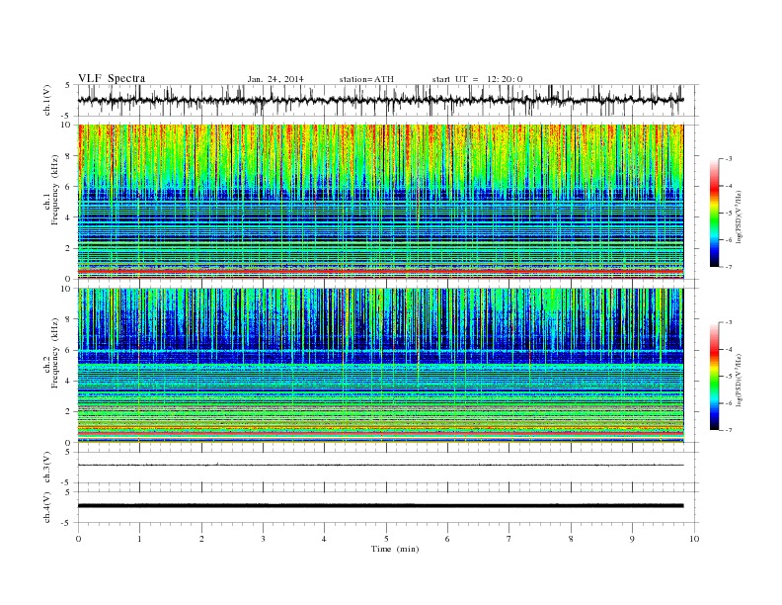Click time axis tick label "4"
782x605 pixels.
pos(324,539)
